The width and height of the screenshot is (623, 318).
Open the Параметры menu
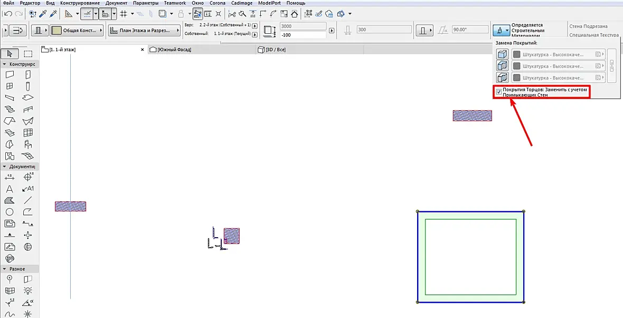click(x=145, y=3)
